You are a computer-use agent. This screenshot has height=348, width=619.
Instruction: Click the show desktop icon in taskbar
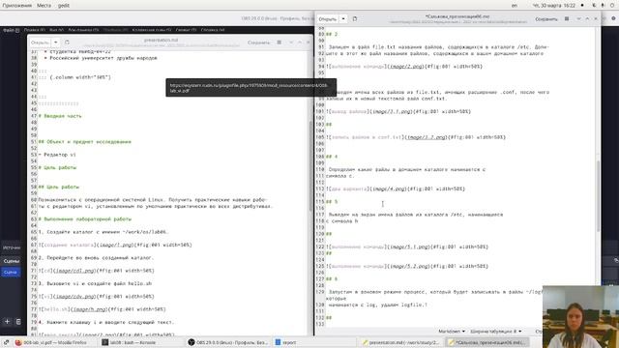(6, 342)
